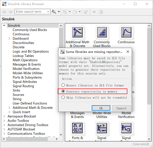Click the new model icon
153x148 pixels.
(x=65, y=12)
